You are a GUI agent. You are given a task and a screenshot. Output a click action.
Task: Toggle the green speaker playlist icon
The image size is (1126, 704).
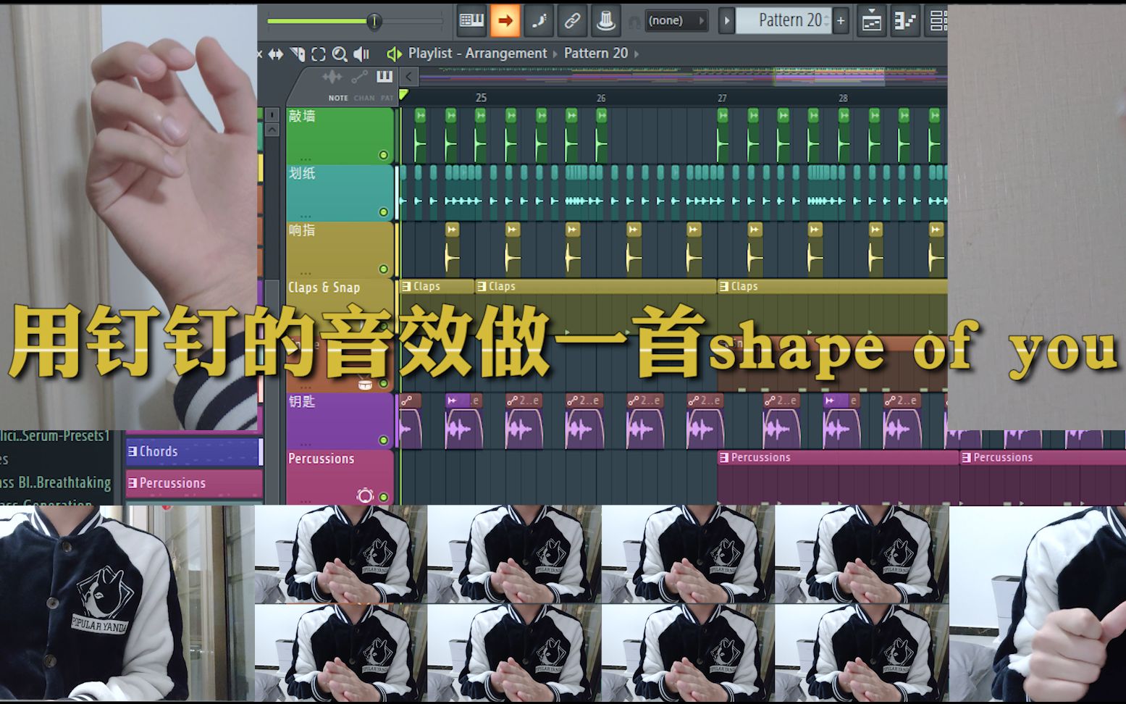(x=394, y=54)
